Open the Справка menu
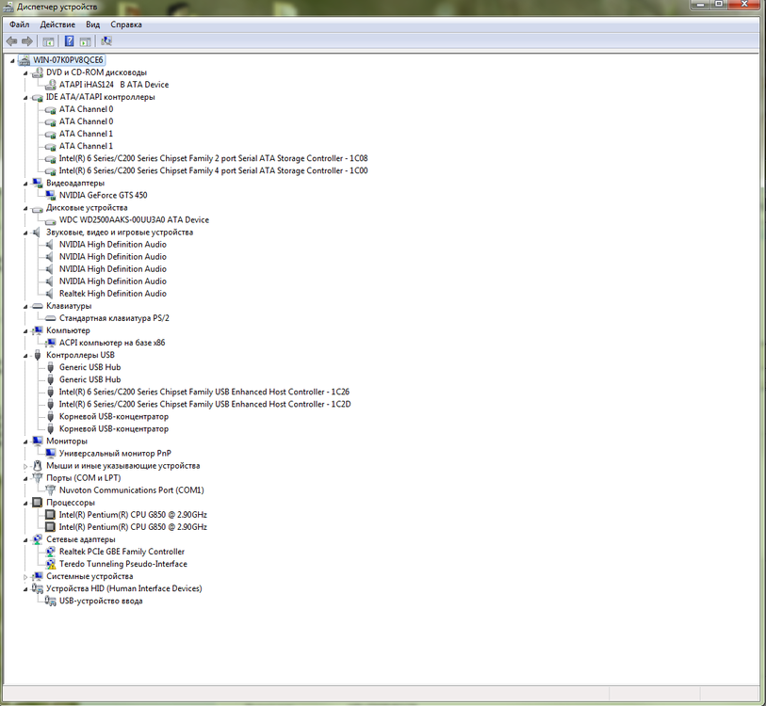The image size is (766, 706). (126, 24)
